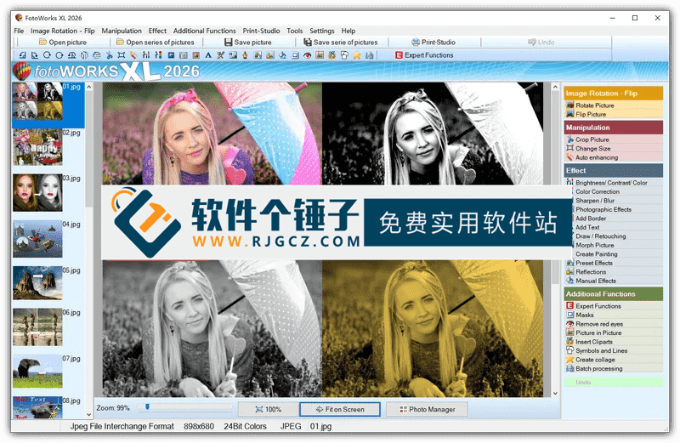
Task: Click the icon beside Rotate Picture in the side panel
Action: tap(569, 105)
